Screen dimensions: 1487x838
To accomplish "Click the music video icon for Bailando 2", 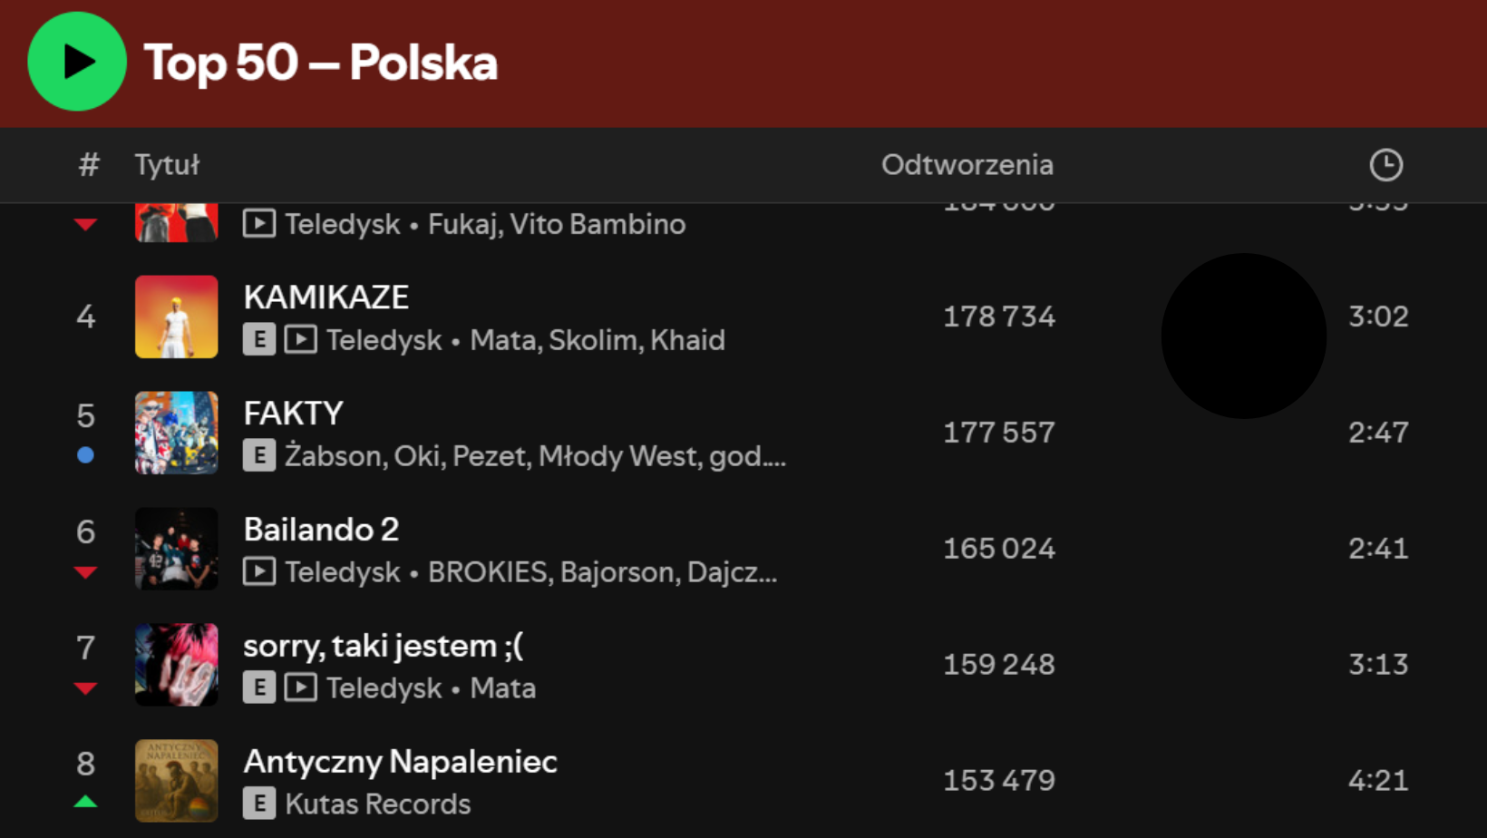I will click(259, 572).
